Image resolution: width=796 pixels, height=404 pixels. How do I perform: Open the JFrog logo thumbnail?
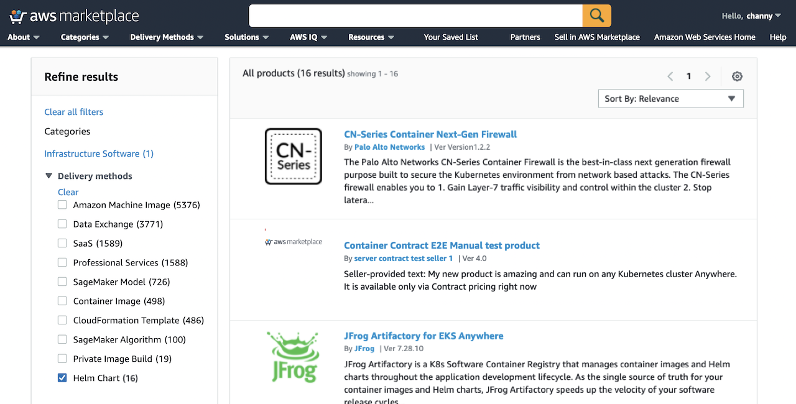pyautogui.click(x=294, y=357)
